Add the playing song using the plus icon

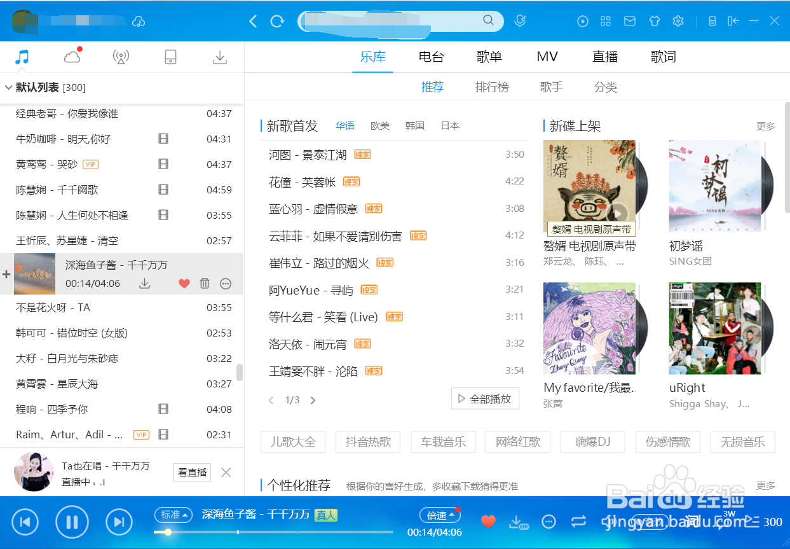tap(6, 274)
